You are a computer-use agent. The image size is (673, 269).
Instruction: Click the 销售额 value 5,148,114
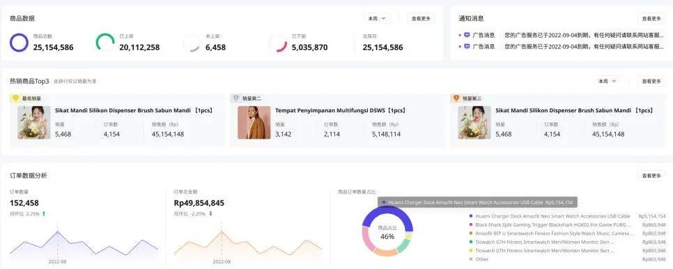point(386,134)
